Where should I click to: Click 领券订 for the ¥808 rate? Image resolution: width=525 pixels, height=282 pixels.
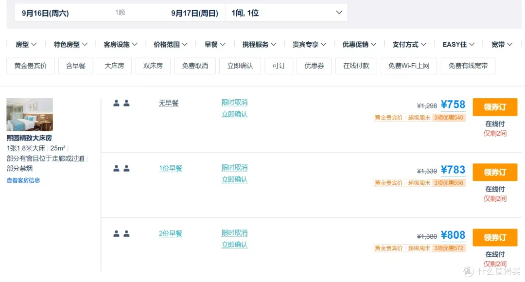(x=495, y=237)
